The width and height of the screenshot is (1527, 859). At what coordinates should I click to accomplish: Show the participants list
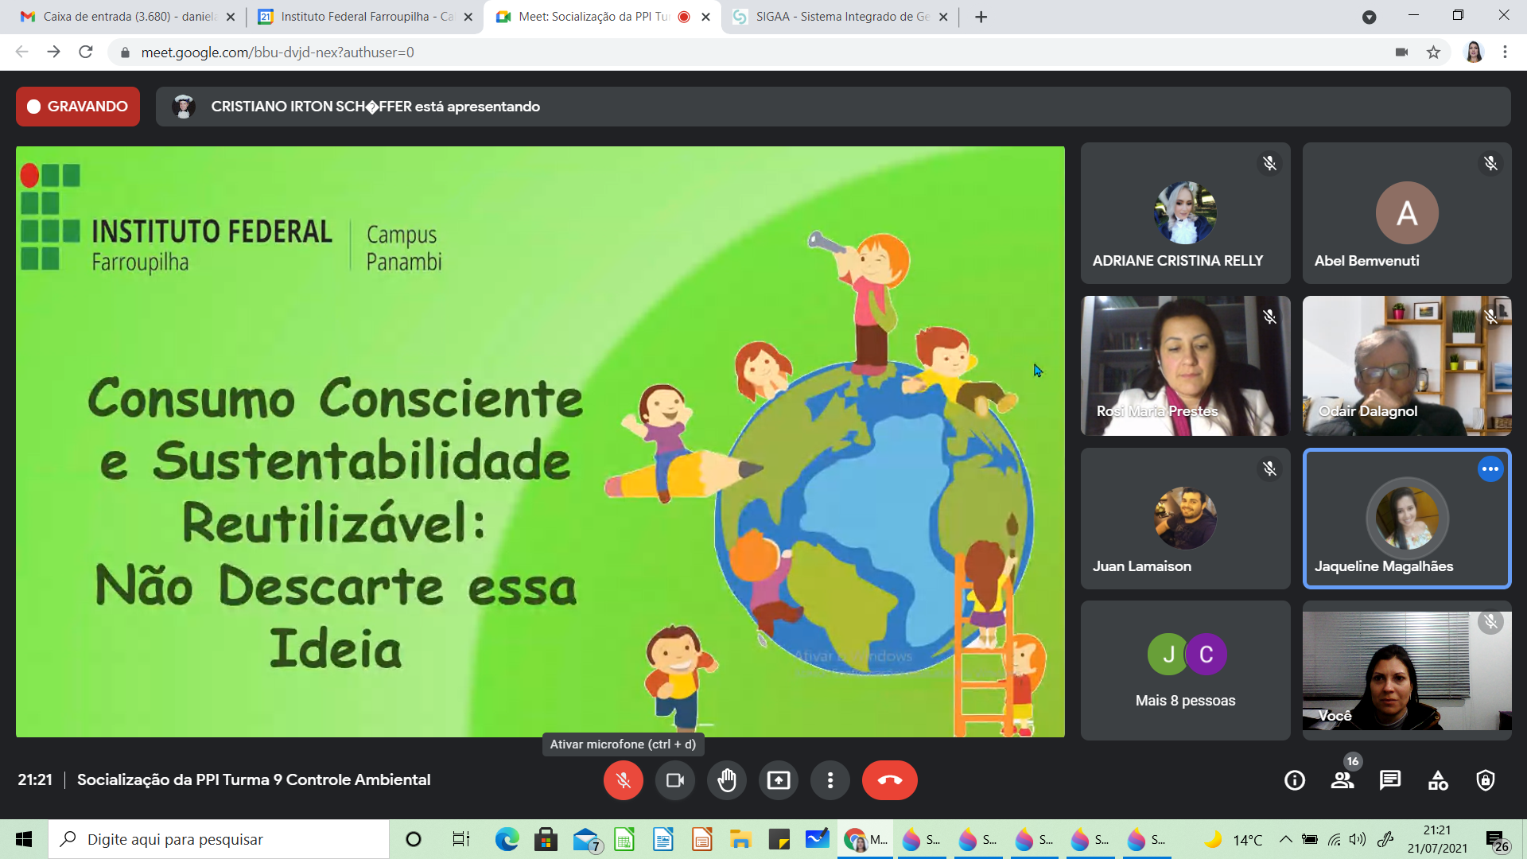1342,780
